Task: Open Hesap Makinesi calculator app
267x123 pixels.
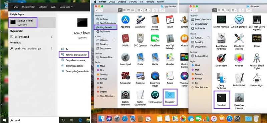Action: pos(155,20)
